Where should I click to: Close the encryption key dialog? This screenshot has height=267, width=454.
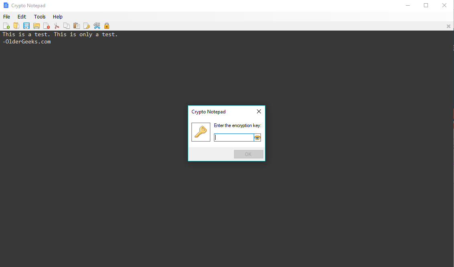tap(259, 112)
